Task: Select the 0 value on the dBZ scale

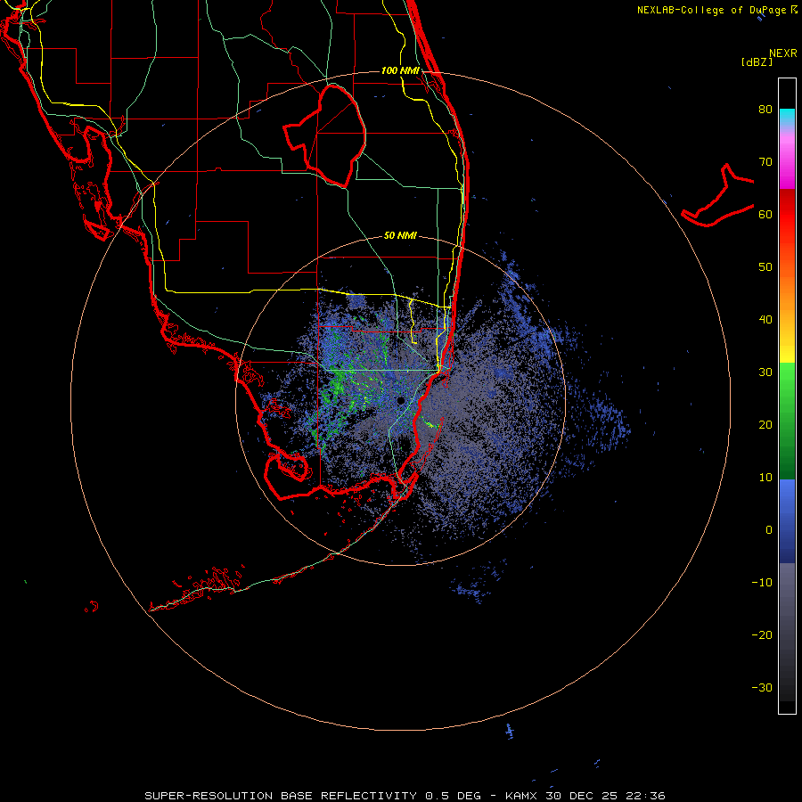Action: (x=769, y=530)
